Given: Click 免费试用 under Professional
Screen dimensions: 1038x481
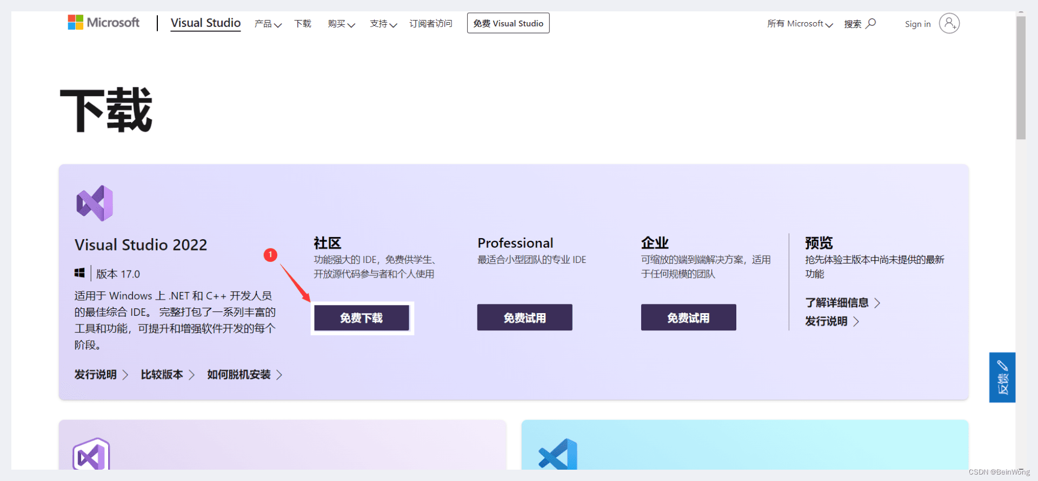Looking at the screenshot, I should [x=524, y=317].
